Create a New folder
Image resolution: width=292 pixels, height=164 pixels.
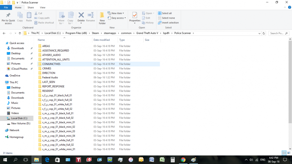102,18
